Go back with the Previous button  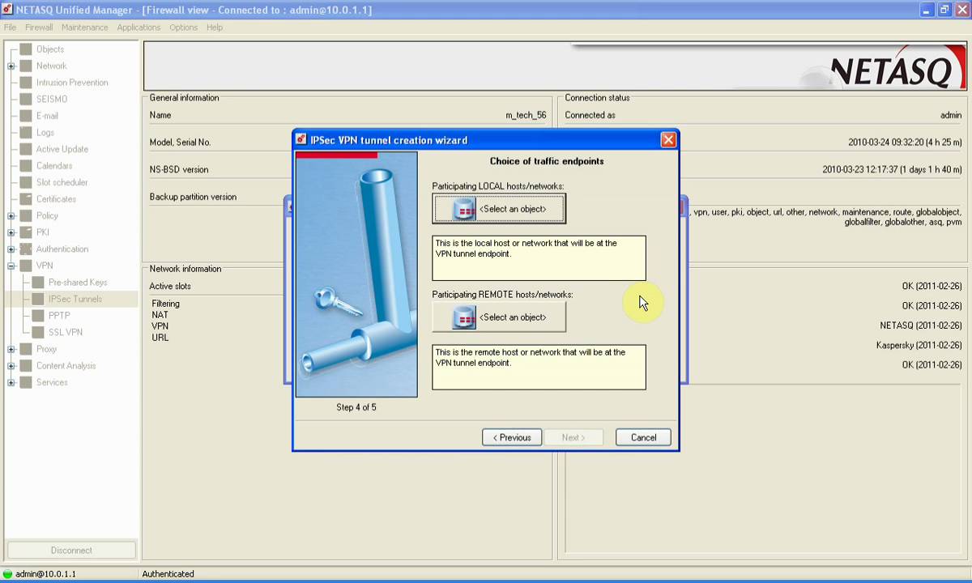click(x=512, y=437)
